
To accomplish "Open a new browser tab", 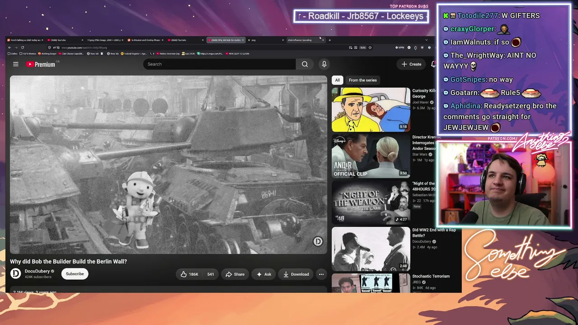I will coord(330,40).
